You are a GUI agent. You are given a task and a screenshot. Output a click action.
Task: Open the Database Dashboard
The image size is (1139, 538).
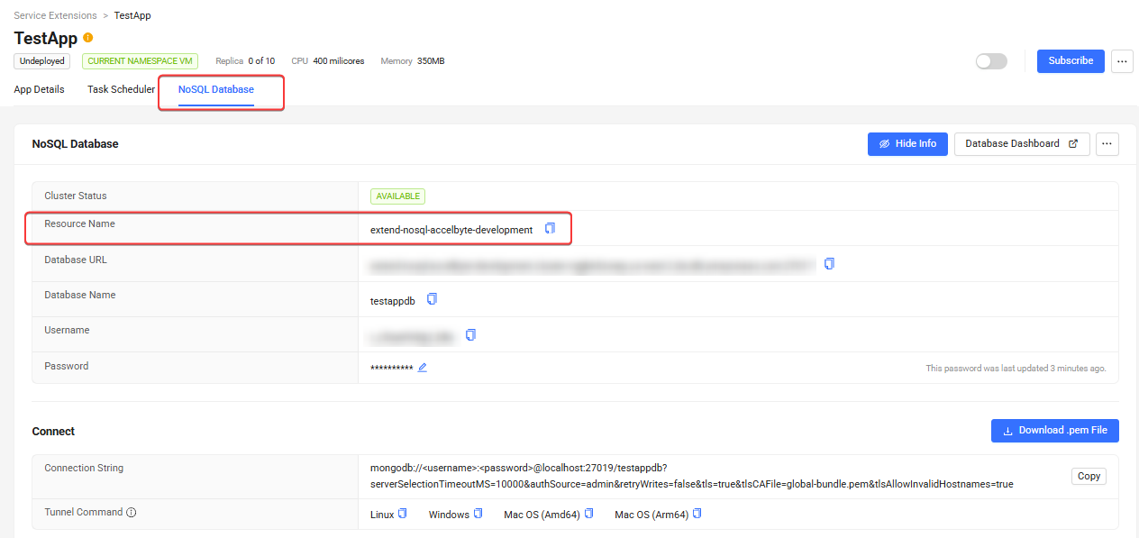tap(1021, 144)
